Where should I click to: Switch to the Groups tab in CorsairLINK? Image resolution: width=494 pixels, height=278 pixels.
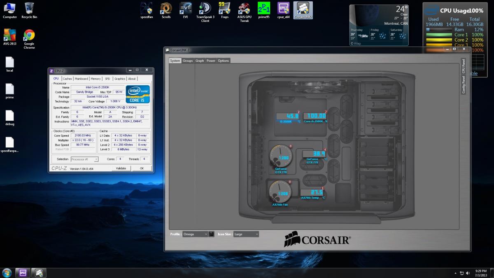point(188,61)
